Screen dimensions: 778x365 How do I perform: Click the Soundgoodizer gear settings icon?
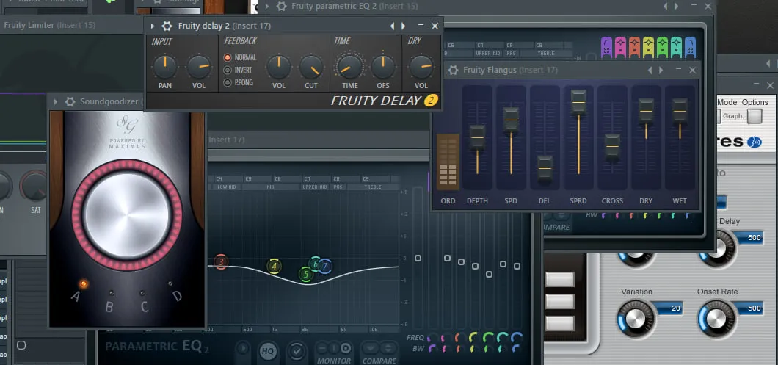tap(70, 101)
